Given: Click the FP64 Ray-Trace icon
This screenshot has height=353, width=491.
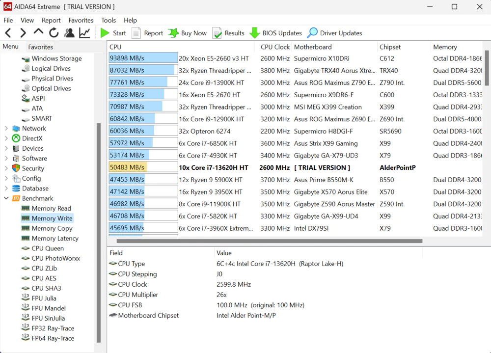Looking at the screenshot, I should 26,338.
